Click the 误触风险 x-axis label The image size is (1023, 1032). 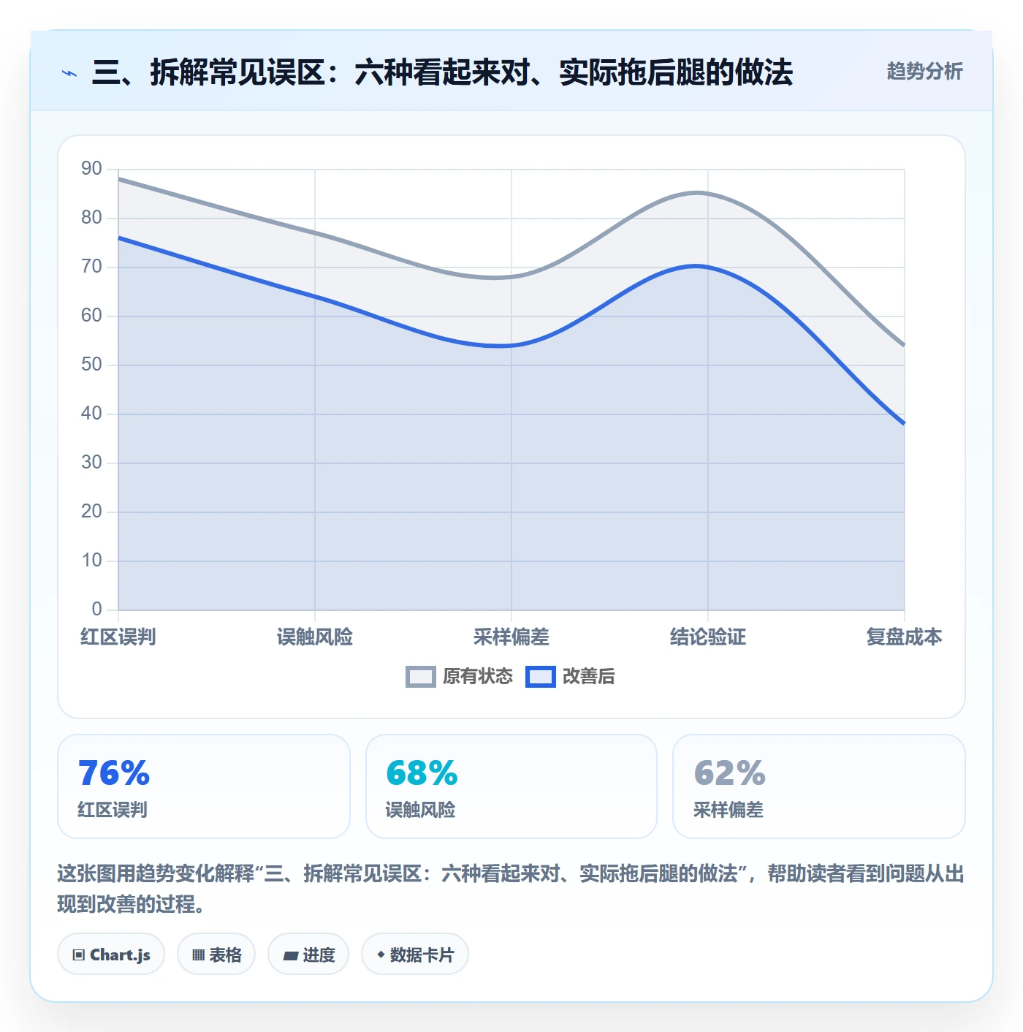point(315,637)
